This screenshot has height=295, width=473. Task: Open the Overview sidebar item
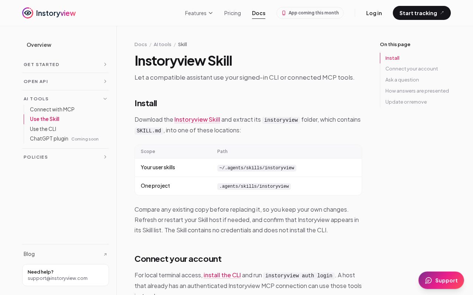click(39, 45)
